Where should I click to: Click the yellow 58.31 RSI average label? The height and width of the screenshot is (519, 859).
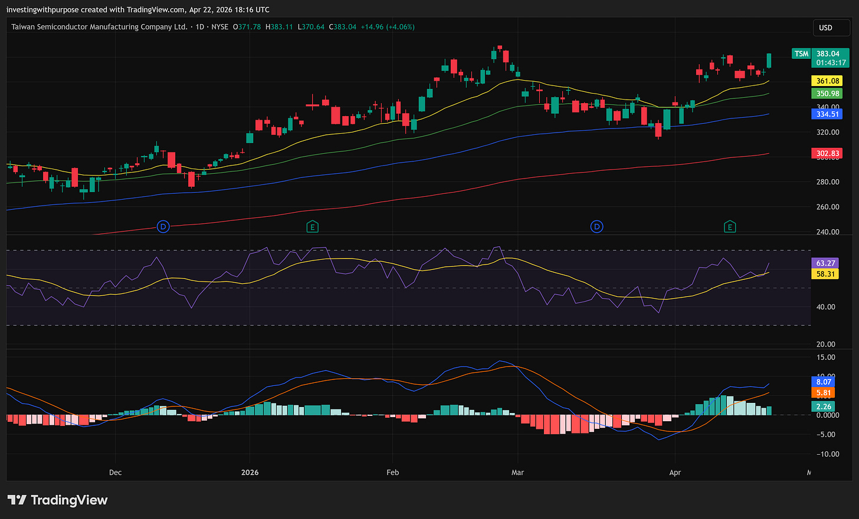(x=825, y=274)
